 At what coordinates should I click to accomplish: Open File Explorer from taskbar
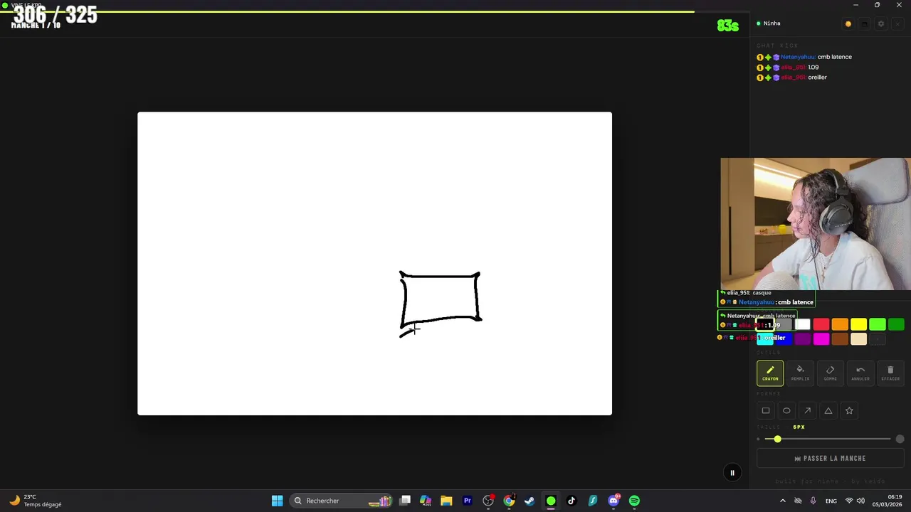point(446,501)
